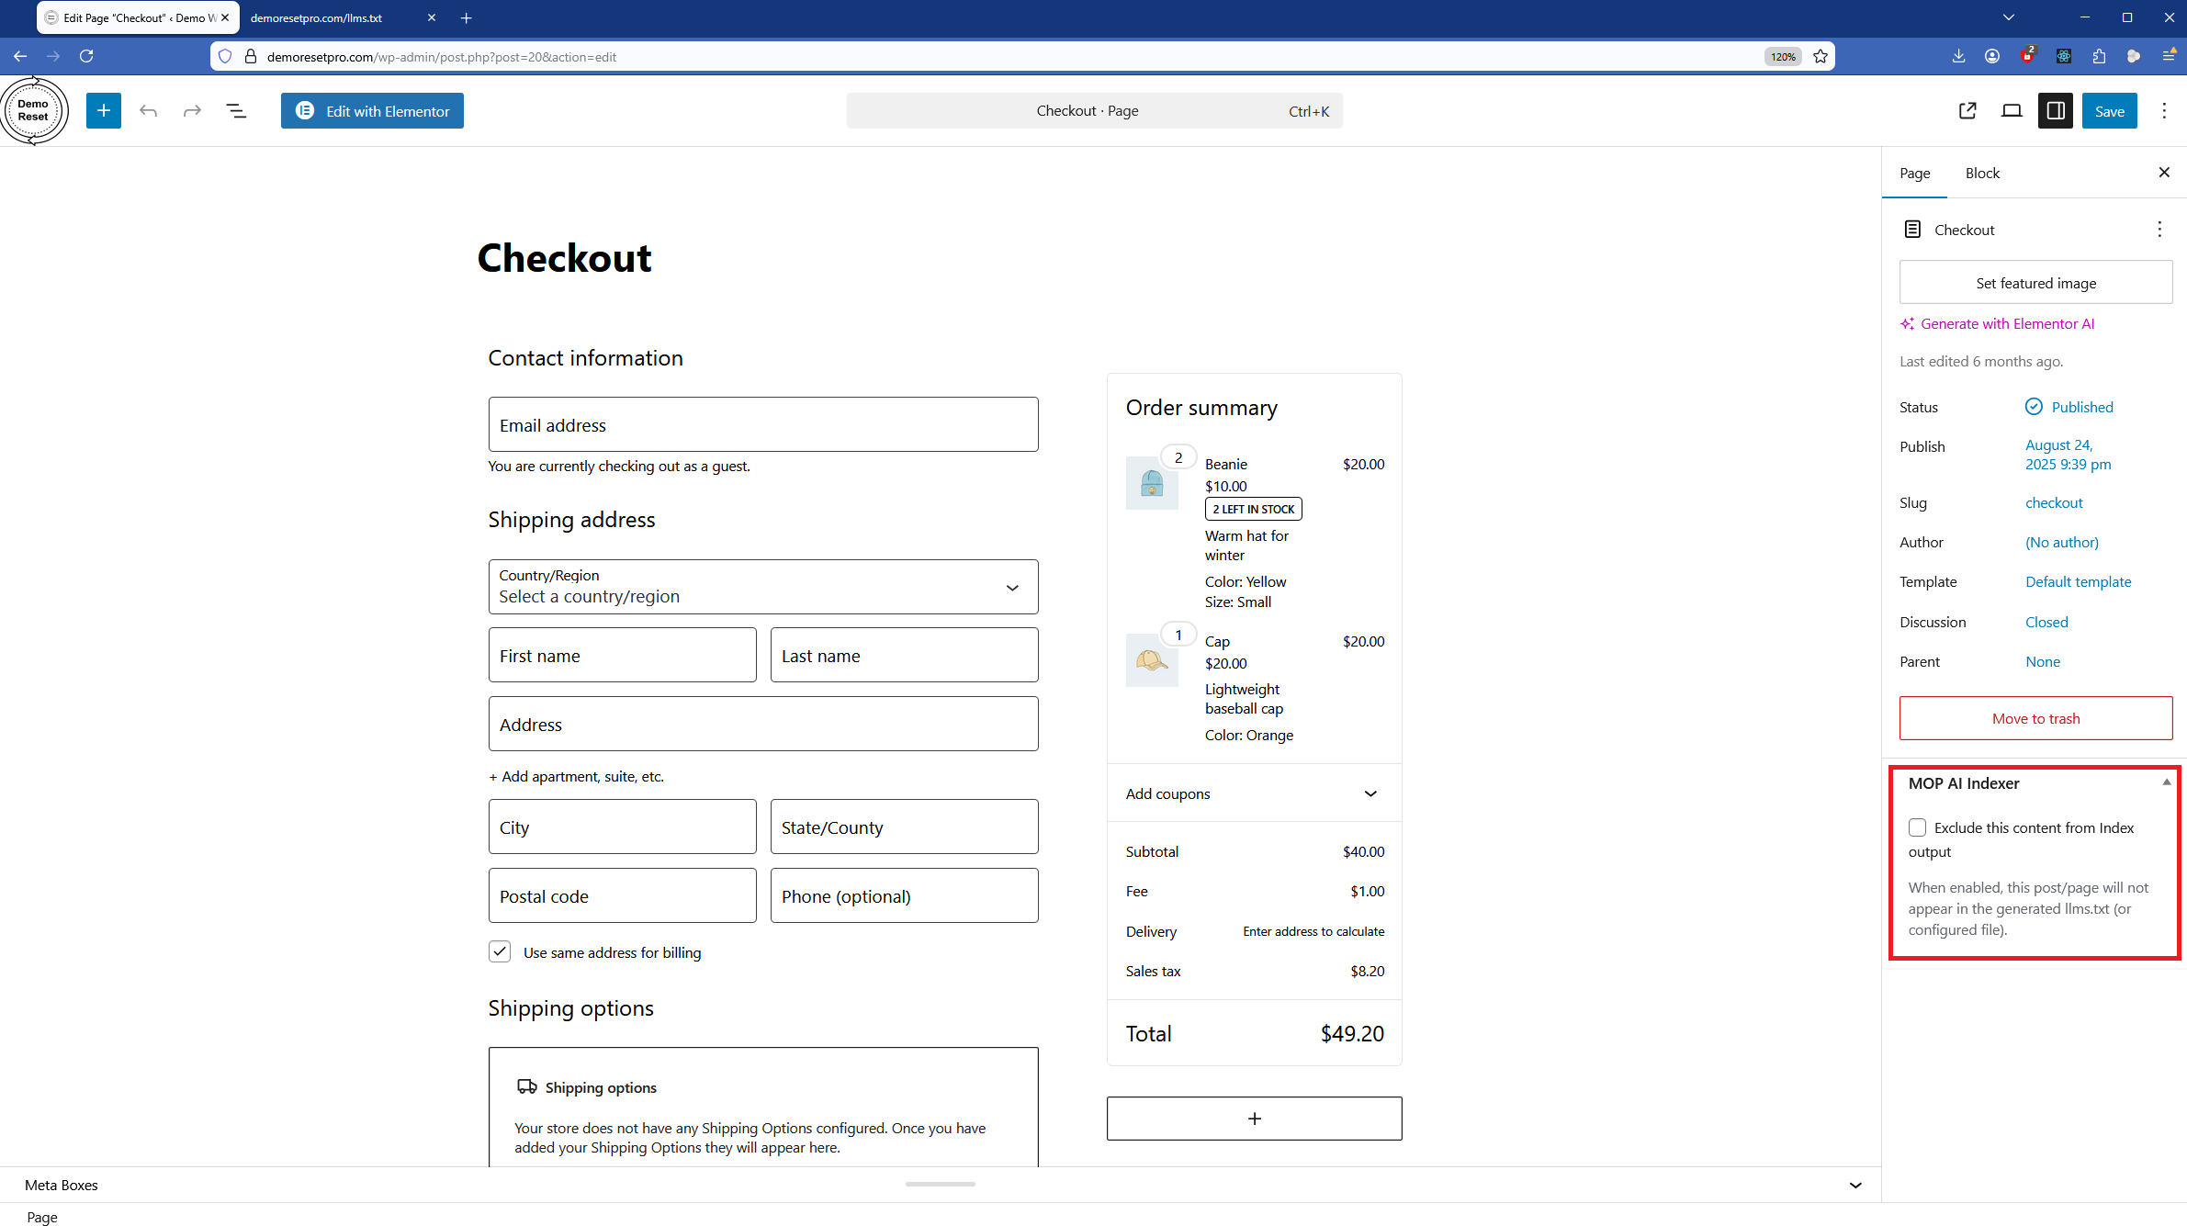
Task: Click the Edit with Elementor button
Action: [372, 111]
